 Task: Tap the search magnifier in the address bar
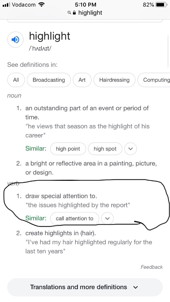click(69, 13)
